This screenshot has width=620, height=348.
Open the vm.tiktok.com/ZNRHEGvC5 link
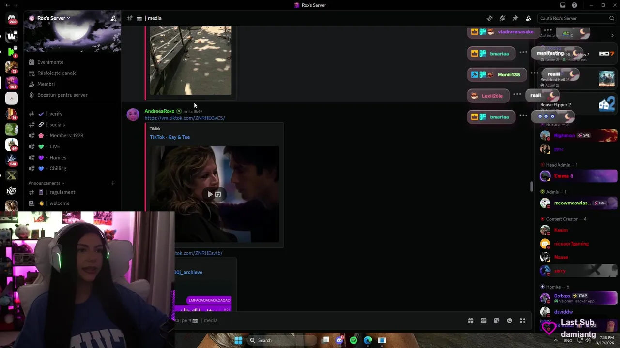pos(185,118)
